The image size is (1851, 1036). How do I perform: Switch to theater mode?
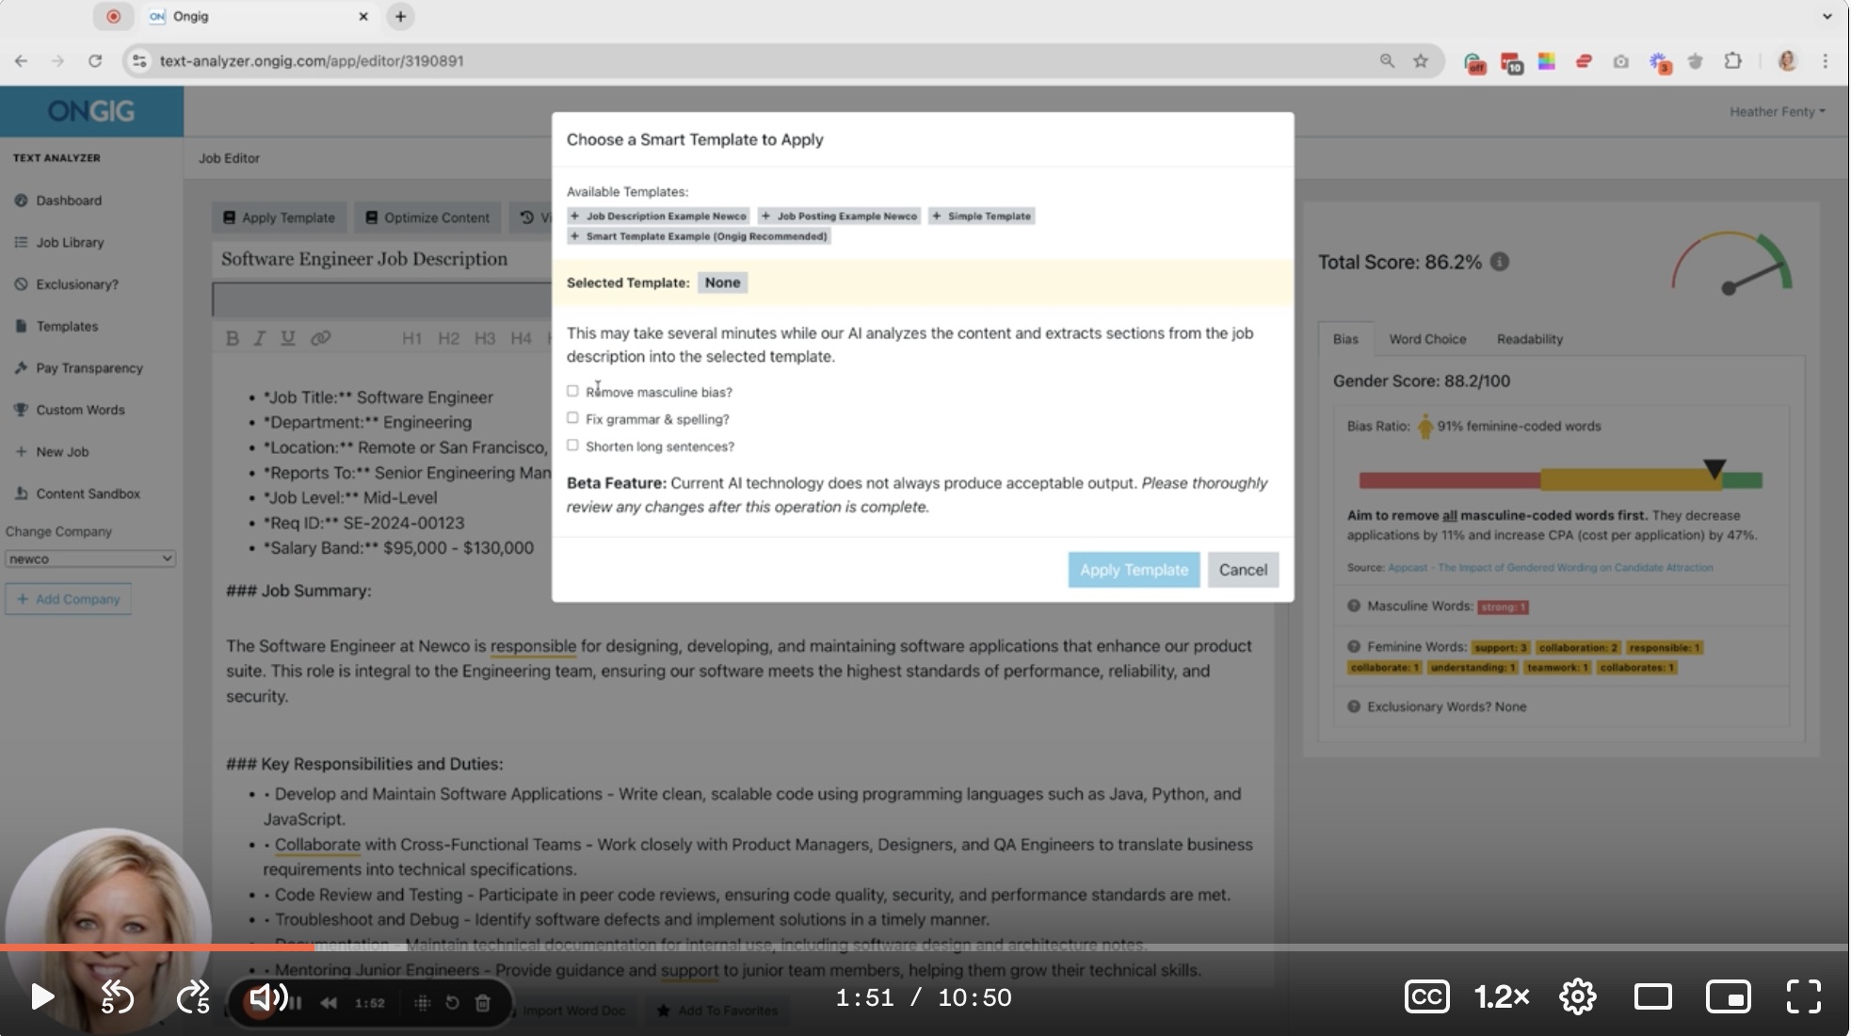1652,996
